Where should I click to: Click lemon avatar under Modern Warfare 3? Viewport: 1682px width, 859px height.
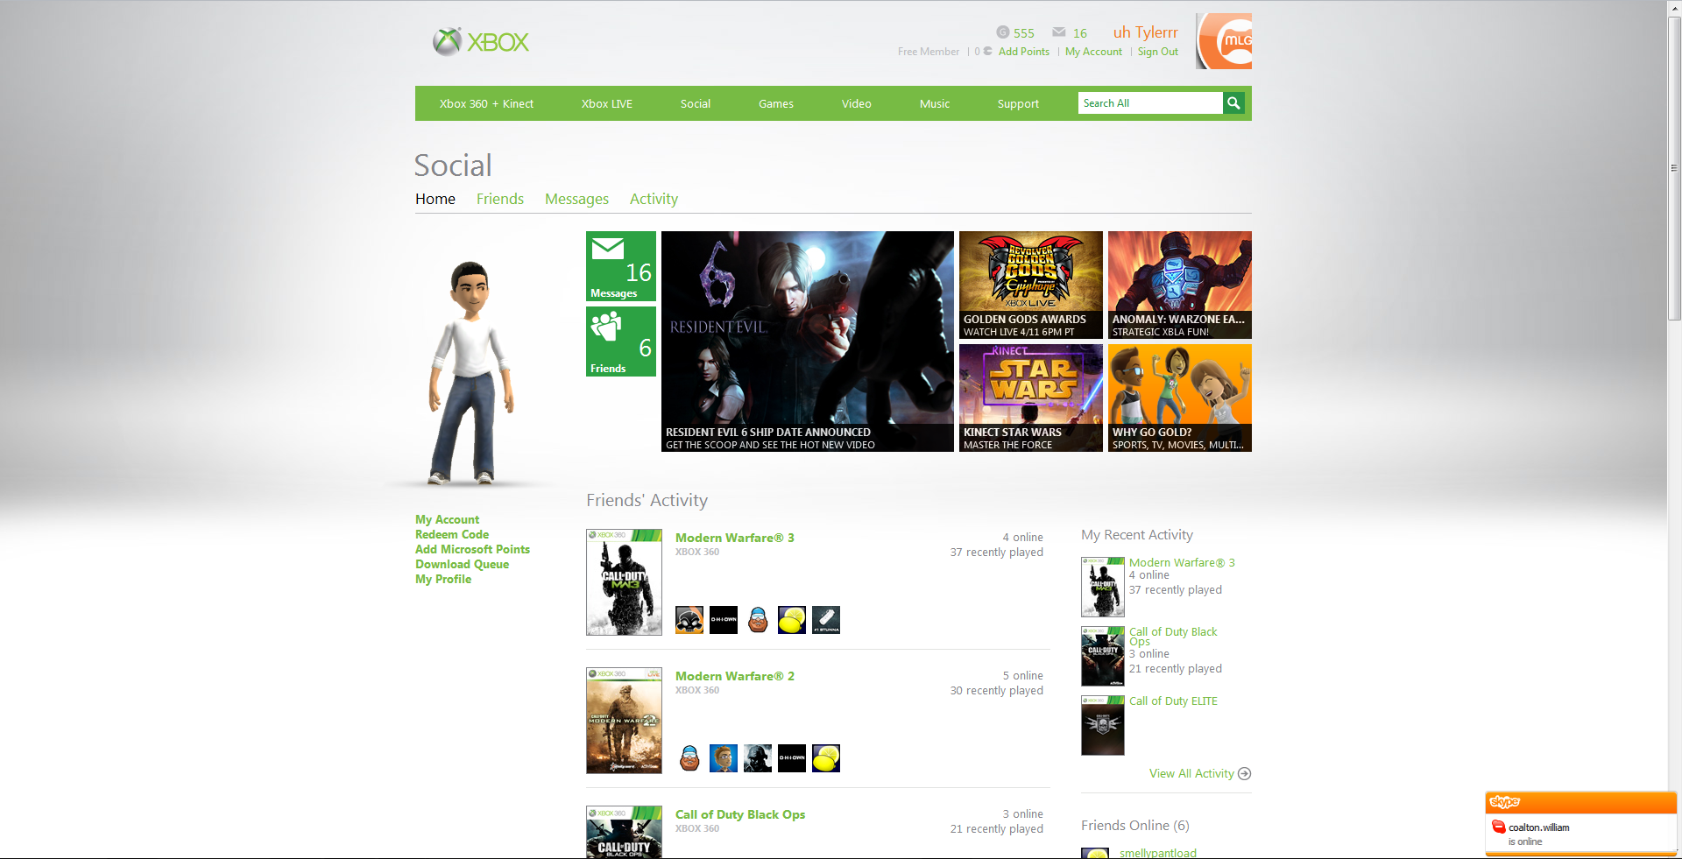792,620
